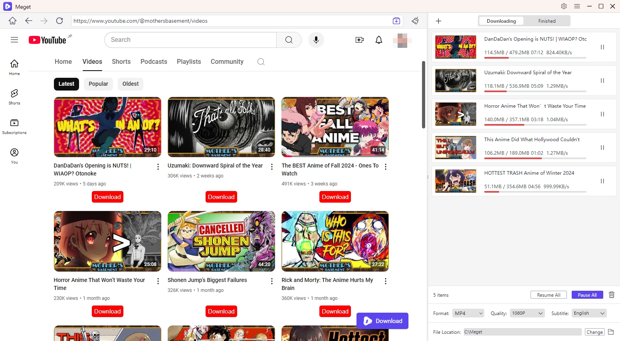Click Download under DanDaDan's Opening video
This screenshot has width=620, height=341.
coord(107,197)
